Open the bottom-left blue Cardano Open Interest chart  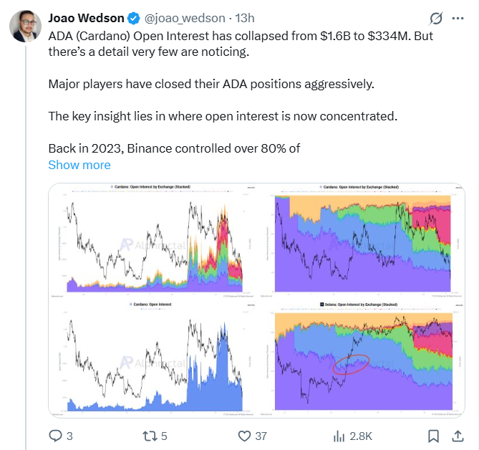[x=153, y=358]
